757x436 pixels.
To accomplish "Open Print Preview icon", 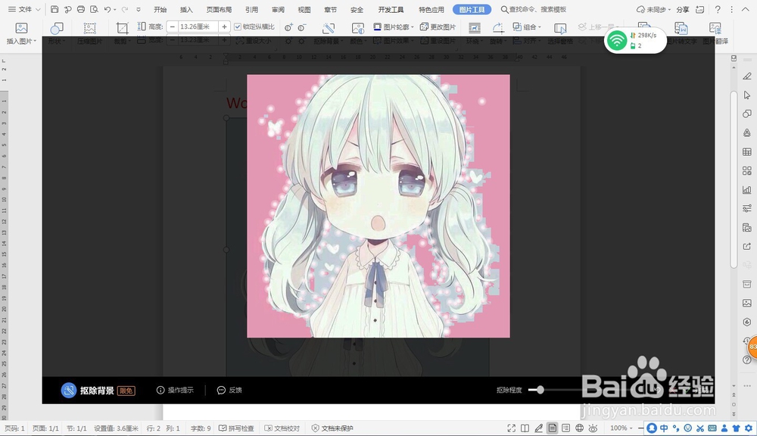I will [94, 9].
